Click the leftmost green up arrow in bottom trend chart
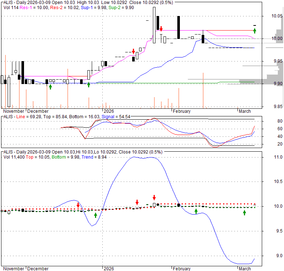Viewport: 284px width, 271px height. pyautogui.click(x=95, y=215)
